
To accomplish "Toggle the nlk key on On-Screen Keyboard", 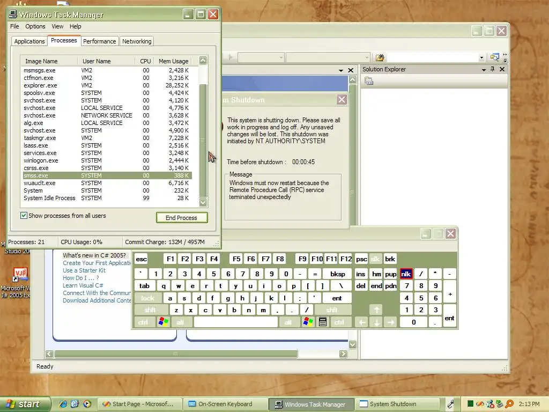I will [x=406, y=274].
